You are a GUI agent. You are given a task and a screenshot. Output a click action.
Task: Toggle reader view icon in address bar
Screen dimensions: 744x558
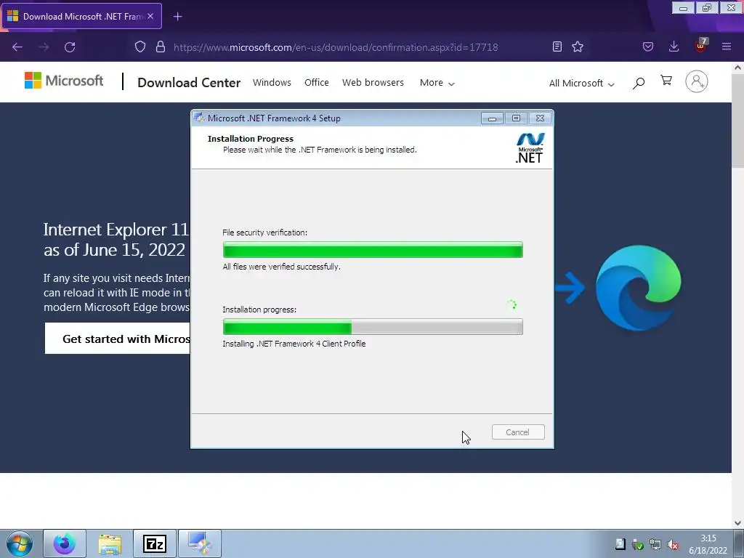click(x=557, y=46)
